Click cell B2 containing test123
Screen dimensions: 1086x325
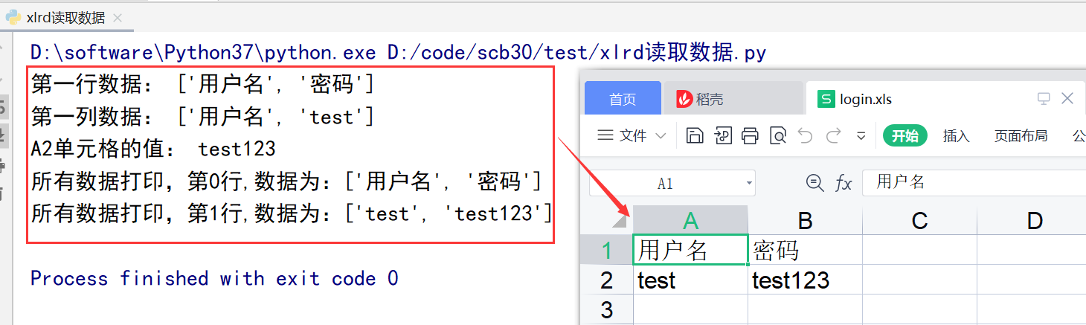coord(806,280)
